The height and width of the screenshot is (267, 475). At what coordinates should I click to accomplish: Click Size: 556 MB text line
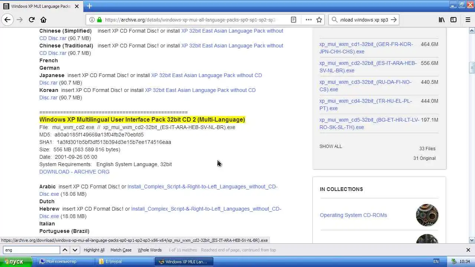point(80,149)
